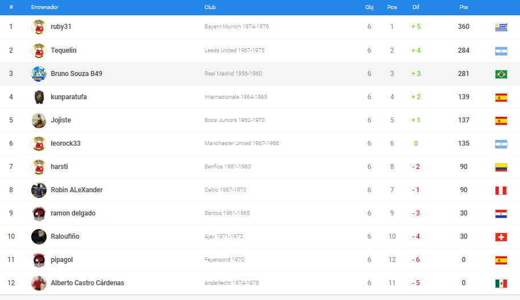Click Robin ALeXander's avatar thumbnail

pos(39,190)
